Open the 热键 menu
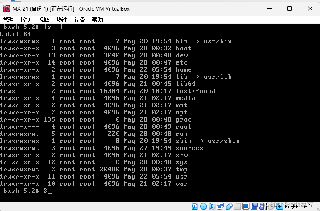 click(62, 20)
